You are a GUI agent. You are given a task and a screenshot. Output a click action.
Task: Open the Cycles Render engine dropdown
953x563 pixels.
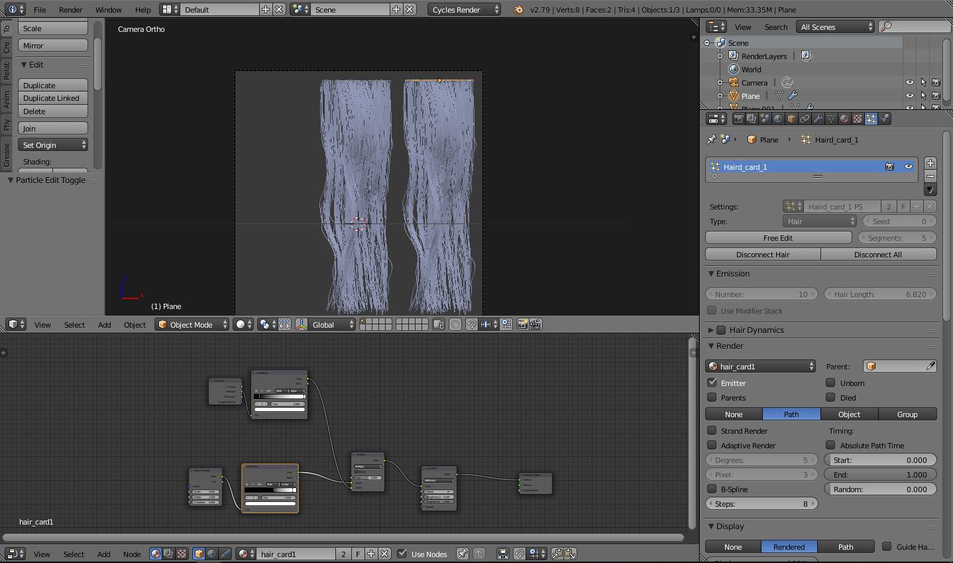pos(464,10)
